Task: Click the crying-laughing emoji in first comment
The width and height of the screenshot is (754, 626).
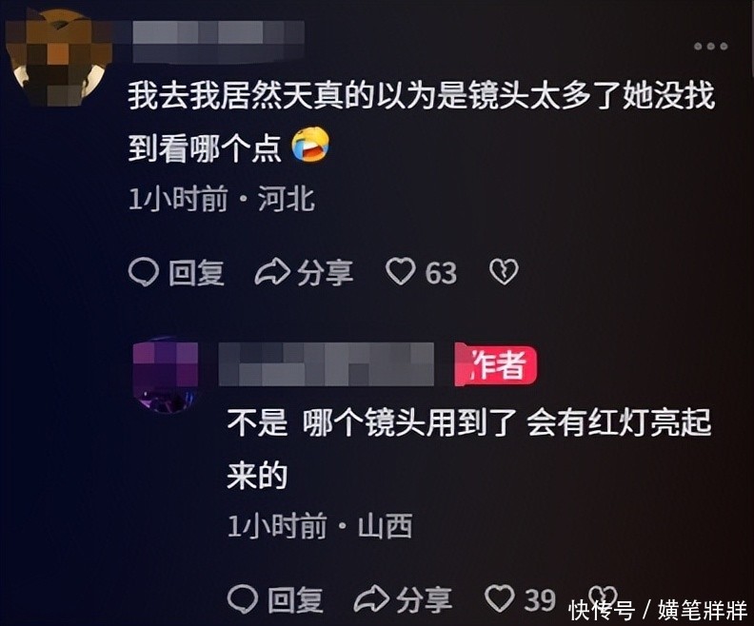Action: click(310, 146)
